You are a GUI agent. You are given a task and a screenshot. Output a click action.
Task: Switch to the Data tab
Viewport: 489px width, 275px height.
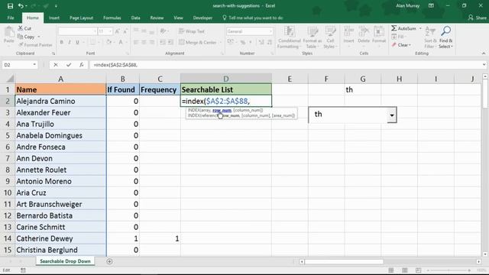tap(136, 18)
